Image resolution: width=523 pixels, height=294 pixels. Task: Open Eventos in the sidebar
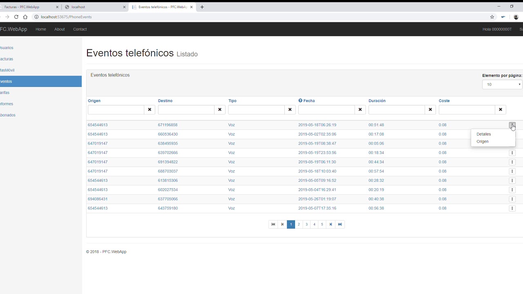click(41, 81)
